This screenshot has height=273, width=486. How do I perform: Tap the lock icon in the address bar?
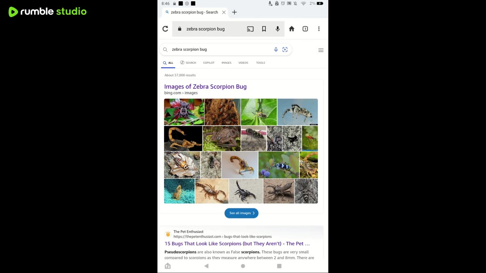180,29
